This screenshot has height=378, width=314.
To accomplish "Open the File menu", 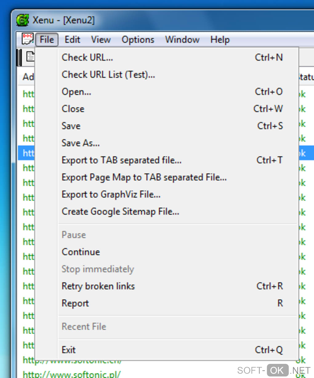I will coord(47,40).
